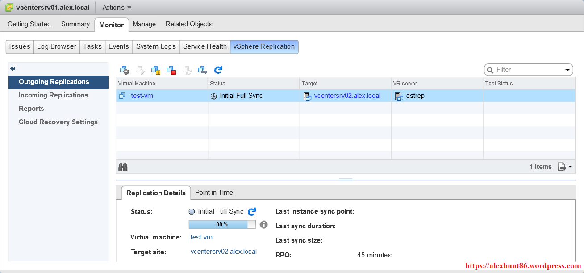Click the Move replication arrow icon
The width and height of the screenshot is (584, 273).
tap(203, 70)
